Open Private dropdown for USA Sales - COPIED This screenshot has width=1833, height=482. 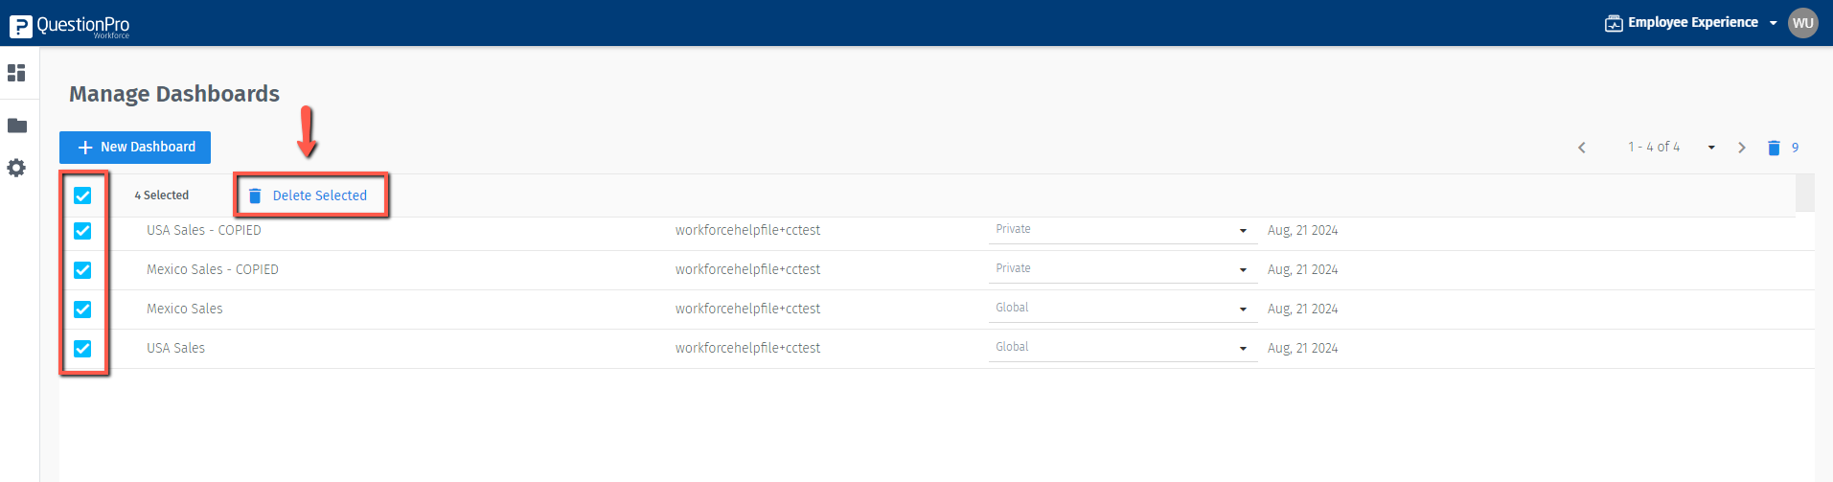(1122, 230)
